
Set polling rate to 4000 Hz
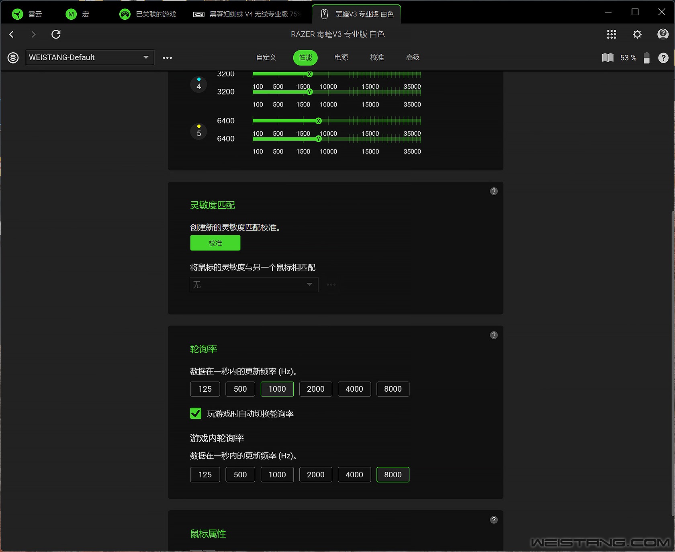(354, 389)
